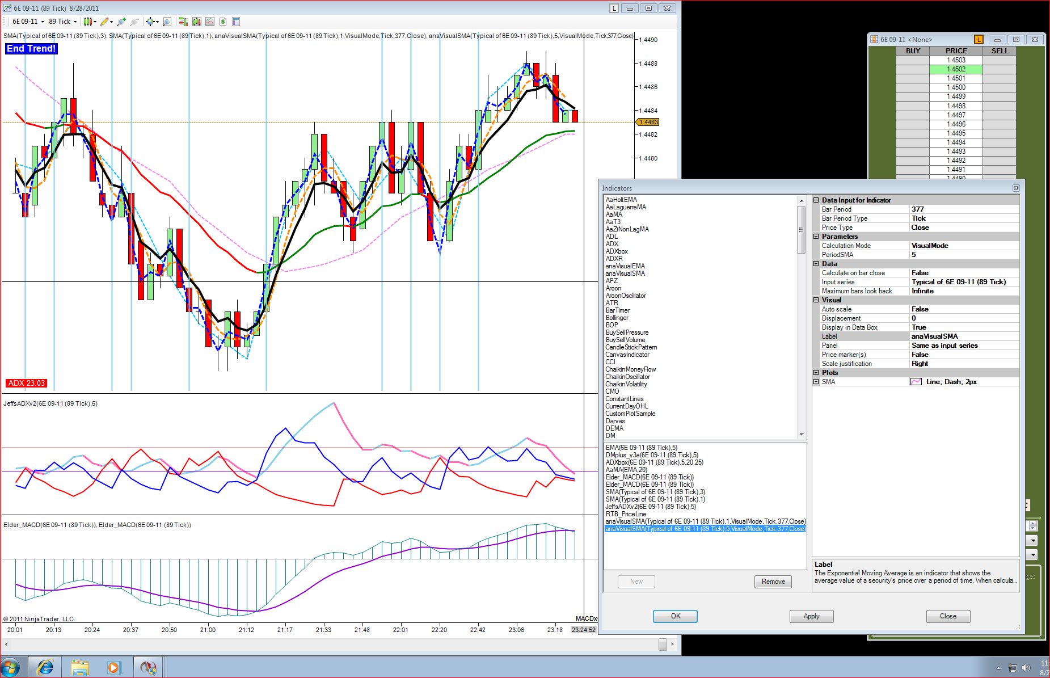Collapse the Parameters section
1050x678 pixels.
pyautogui.click(x=816, y=237)
